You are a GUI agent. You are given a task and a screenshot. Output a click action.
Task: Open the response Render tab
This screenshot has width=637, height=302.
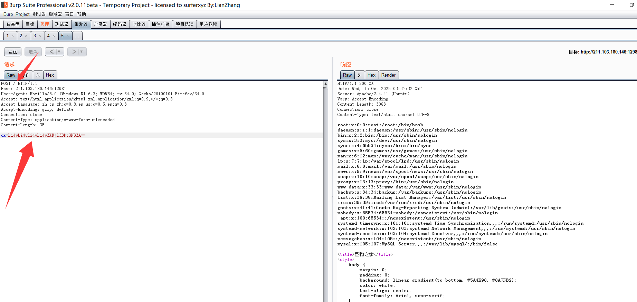tap(389, 75)
